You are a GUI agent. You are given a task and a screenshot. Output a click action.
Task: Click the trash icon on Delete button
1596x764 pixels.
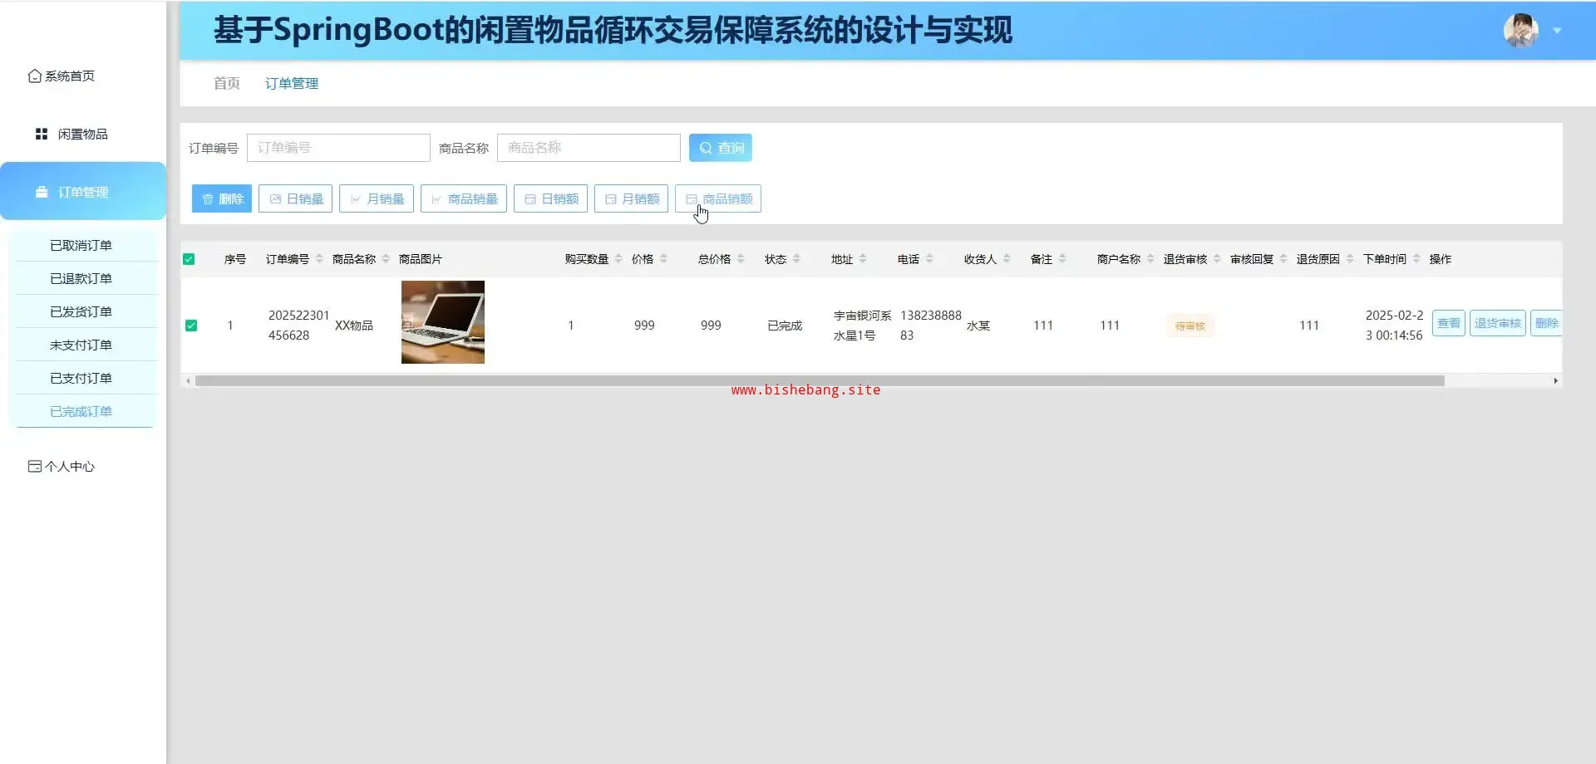pos(208,199)
